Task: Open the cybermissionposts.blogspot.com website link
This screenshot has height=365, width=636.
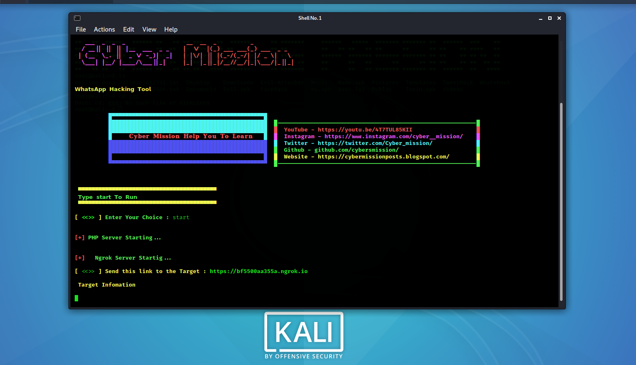Action: coord(384,157)
